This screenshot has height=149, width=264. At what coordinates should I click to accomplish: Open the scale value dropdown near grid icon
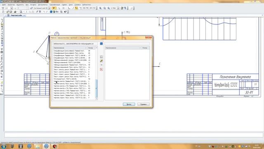click(12, 8)
